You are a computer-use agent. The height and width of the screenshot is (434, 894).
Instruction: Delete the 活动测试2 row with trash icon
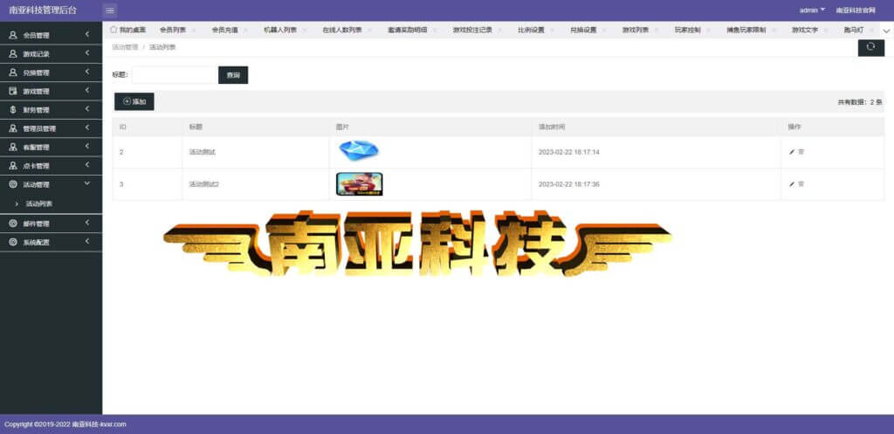point(801,184)
